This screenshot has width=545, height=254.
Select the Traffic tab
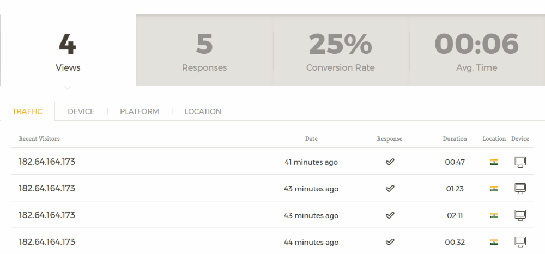[27, 111]
